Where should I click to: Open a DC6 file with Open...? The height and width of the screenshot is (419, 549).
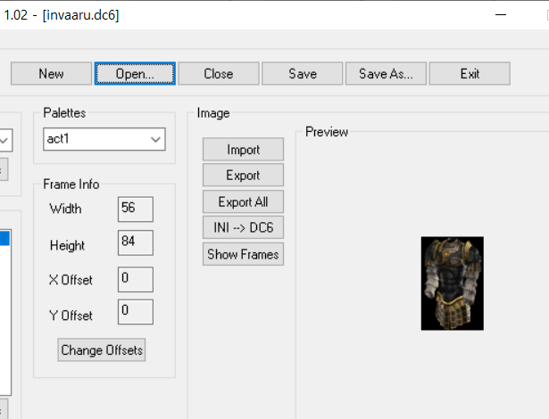tap(135, 73)
